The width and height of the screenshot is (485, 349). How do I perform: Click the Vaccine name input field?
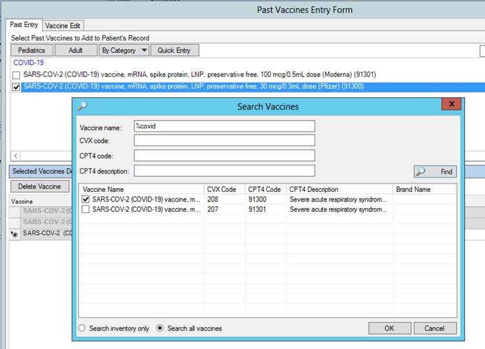click(x=224, y=126)
